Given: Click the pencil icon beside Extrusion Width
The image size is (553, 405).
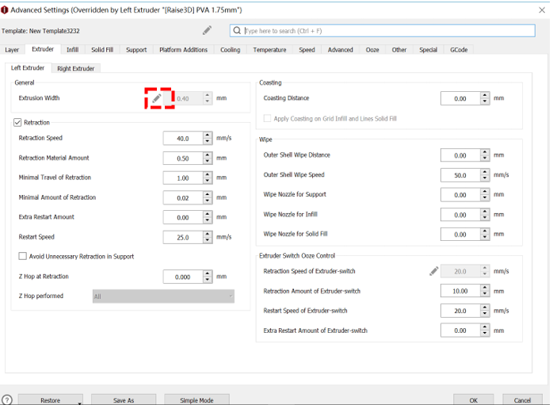Looking at the screenshot, I should coord(158,98).
